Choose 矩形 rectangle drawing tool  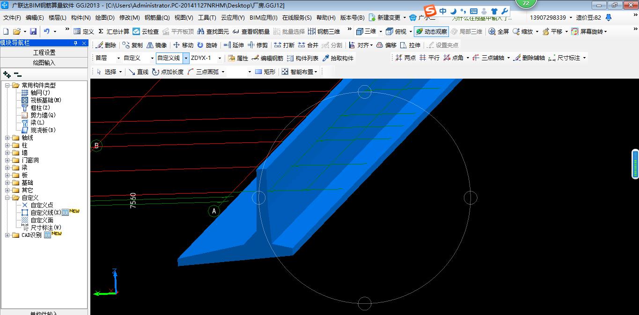[x=265, y=72]
